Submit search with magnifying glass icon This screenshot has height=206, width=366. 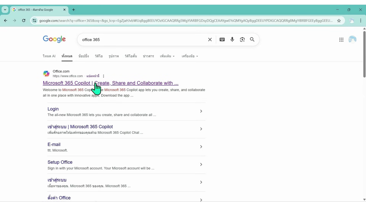252,39
